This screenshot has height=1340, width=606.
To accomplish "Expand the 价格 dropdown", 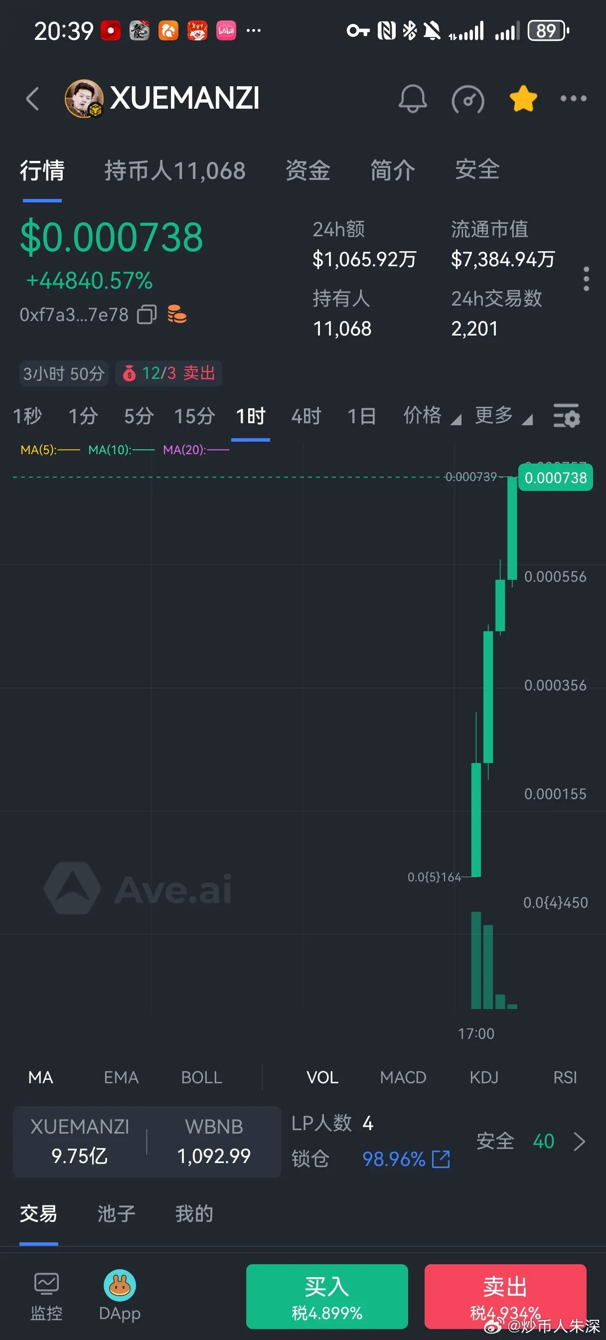I will tap(432, 416).
